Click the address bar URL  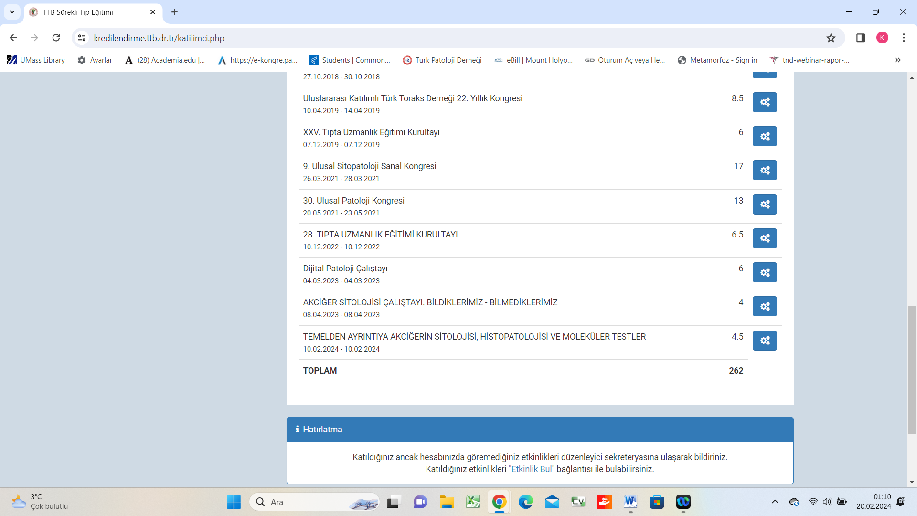coord(159,38)
